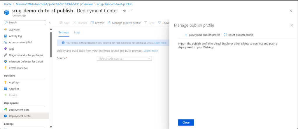Click the sidebar scroll down arrow
This screenshot has width=298, height=129.
tap(51, 127)
